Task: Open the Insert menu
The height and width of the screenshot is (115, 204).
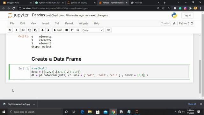Action: coord(46,23)
